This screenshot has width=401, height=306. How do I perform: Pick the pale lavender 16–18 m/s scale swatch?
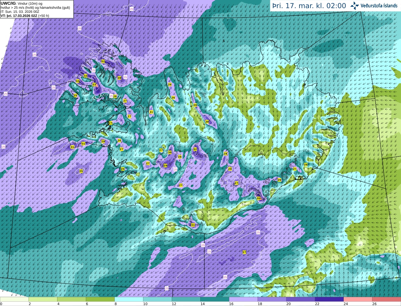click(x=243, y=299)
